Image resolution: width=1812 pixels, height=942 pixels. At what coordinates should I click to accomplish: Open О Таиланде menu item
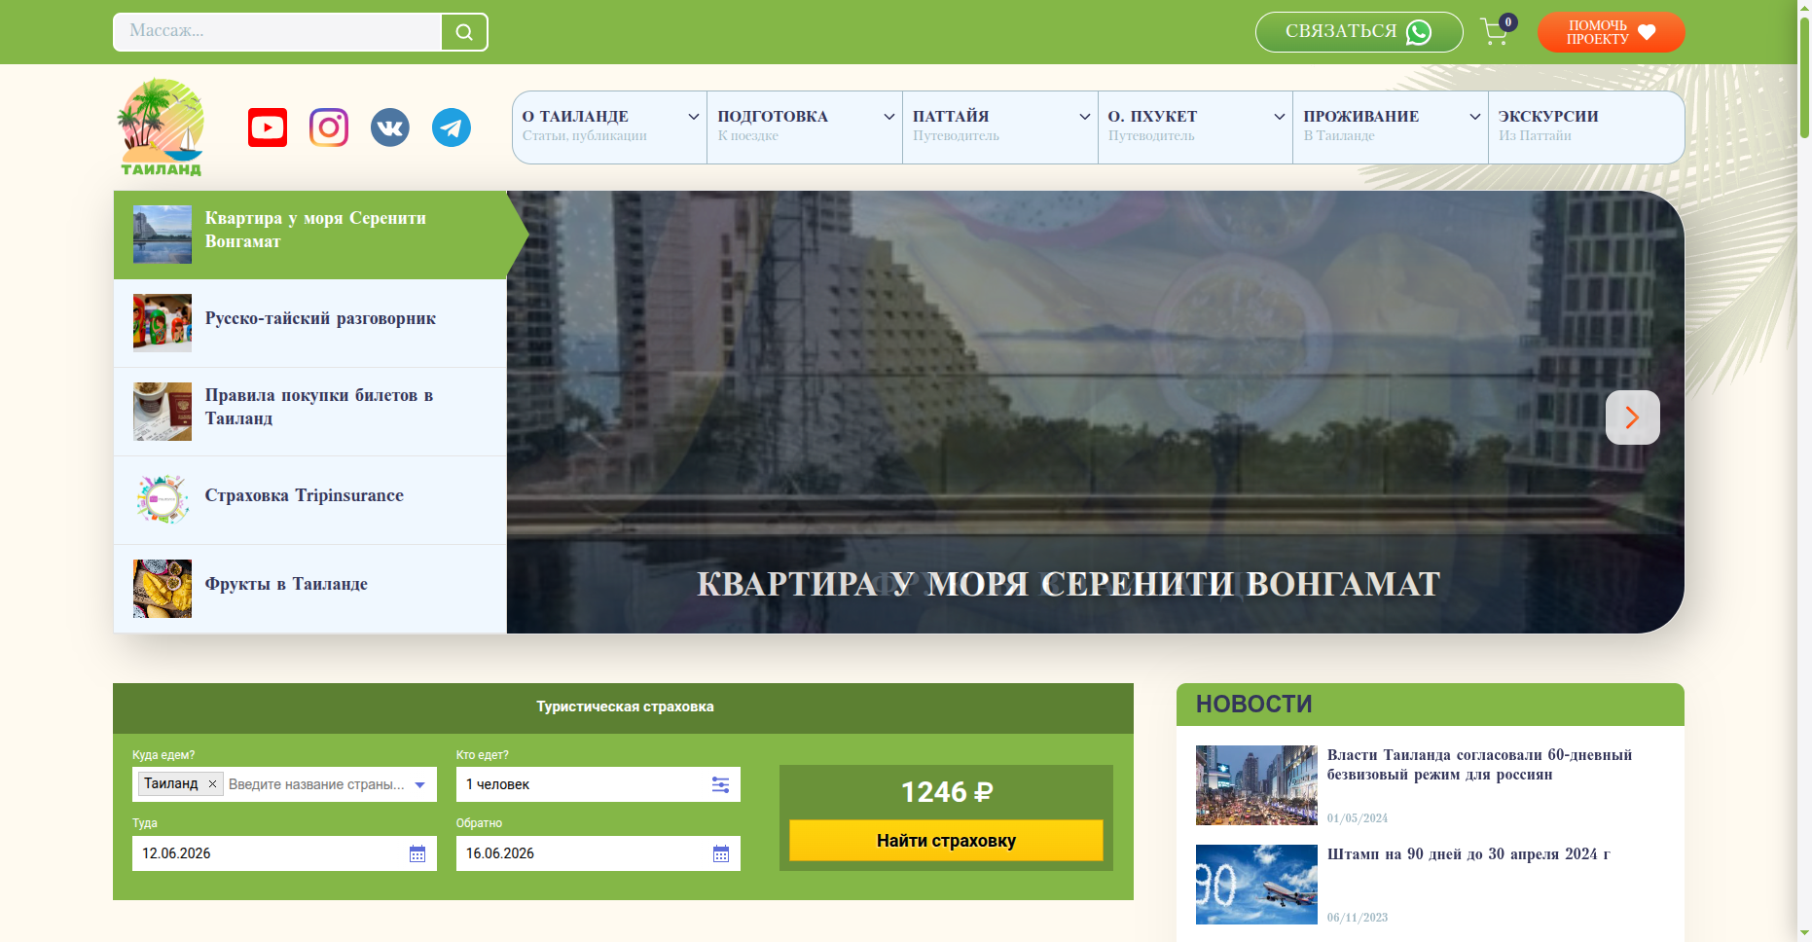[x=610, y=127]
